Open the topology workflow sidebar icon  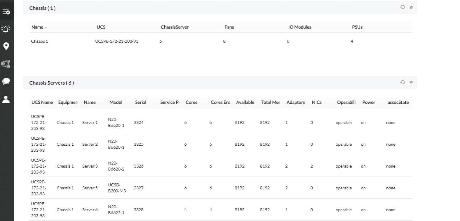click(6, 64)
